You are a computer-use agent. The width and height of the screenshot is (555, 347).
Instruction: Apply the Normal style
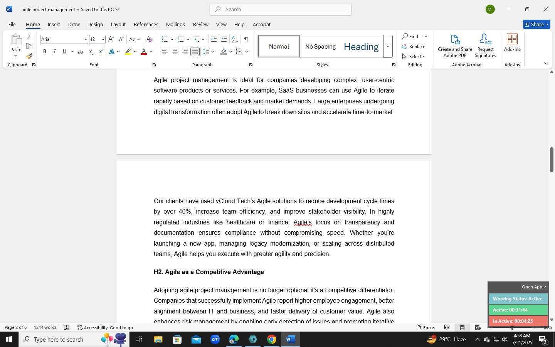tap(279, 46)
